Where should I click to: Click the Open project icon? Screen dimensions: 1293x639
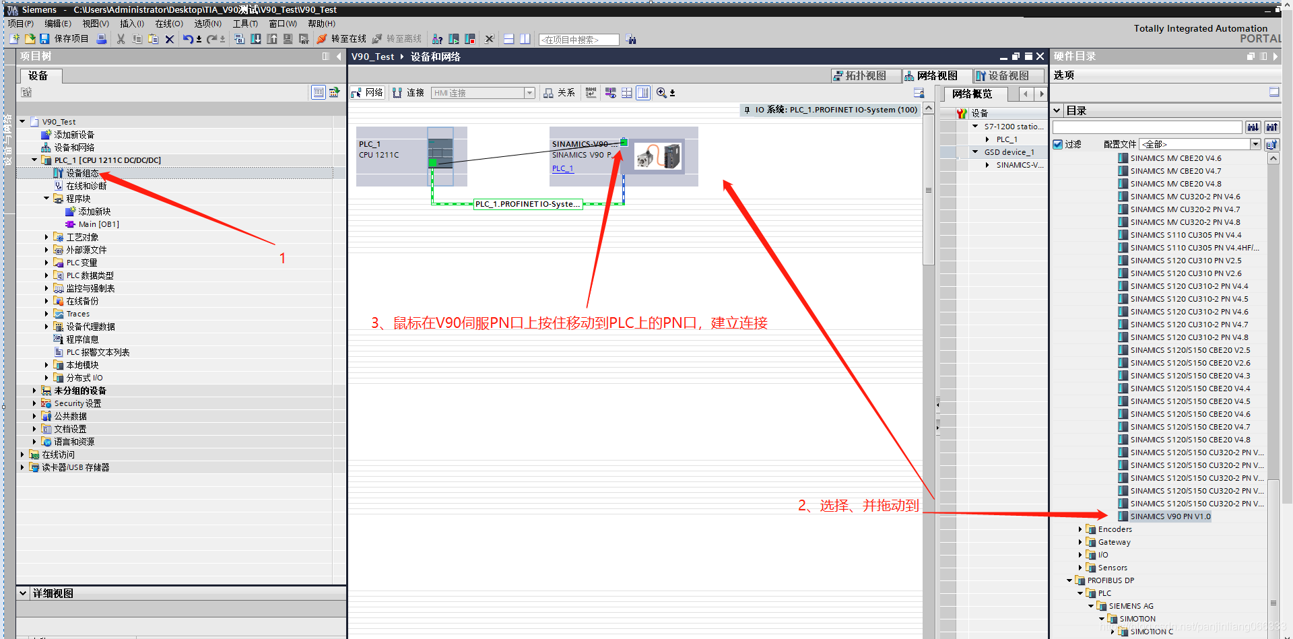pyautogui.click(x=30, y=39)
